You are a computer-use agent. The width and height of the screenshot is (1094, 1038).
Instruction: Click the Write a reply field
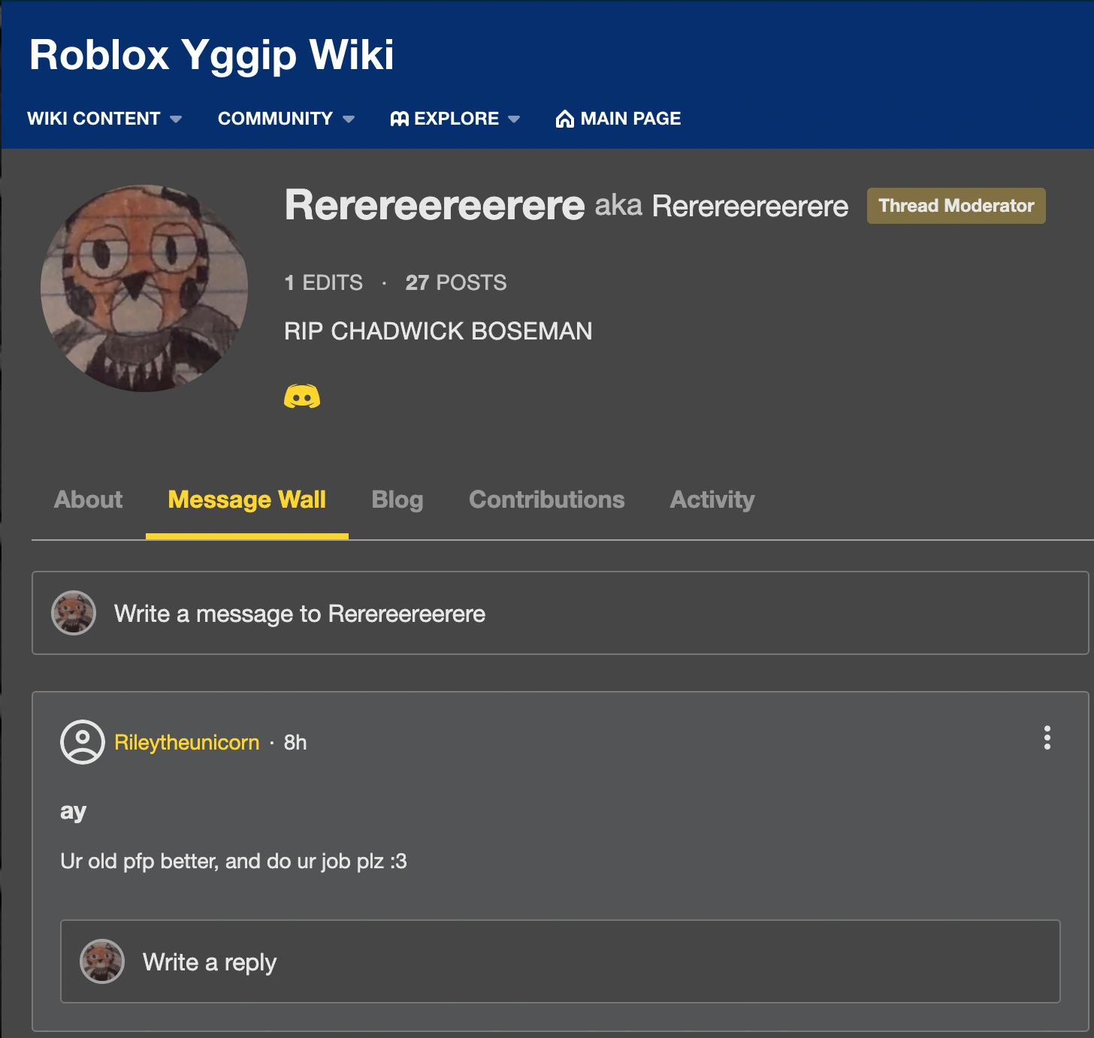tap(586, 961)
